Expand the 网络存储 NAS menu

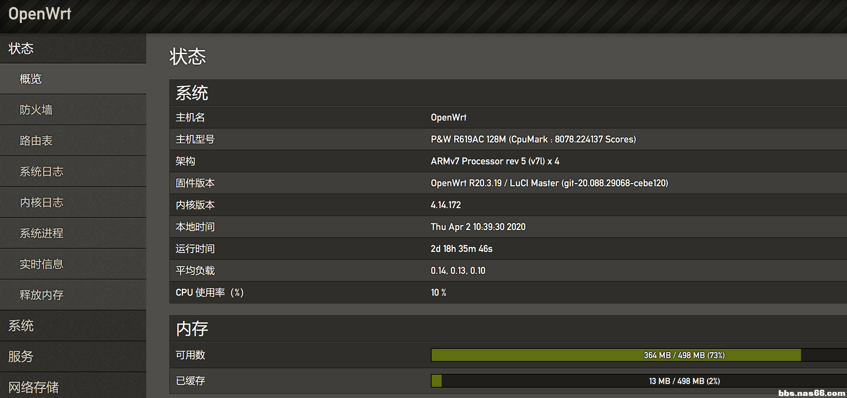[x=33, y=387]
